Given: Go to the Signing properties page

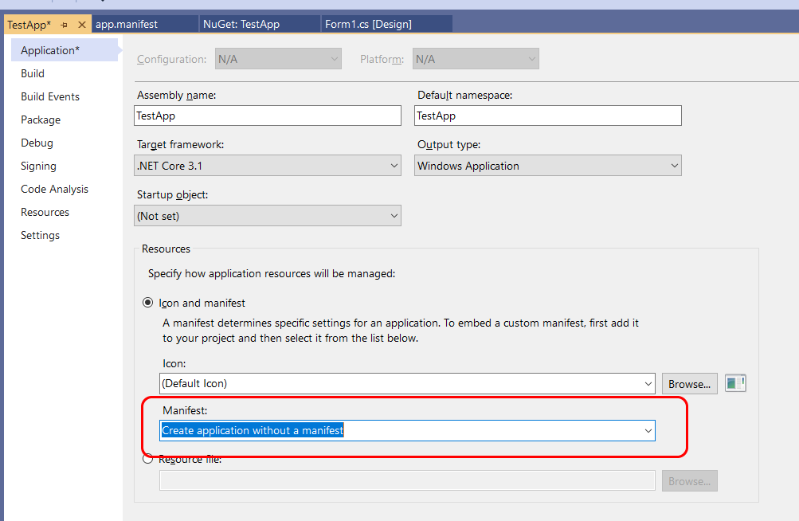Looking at the screenshot, I should click(38, 166).
